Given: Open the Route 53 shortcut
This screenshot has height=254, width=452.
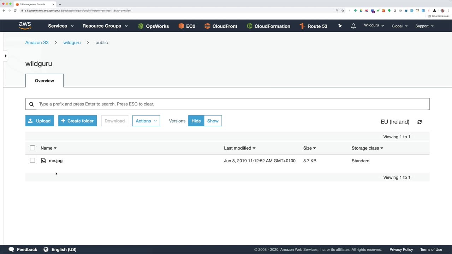Looking at the screenshot, I should pos(313,26).
